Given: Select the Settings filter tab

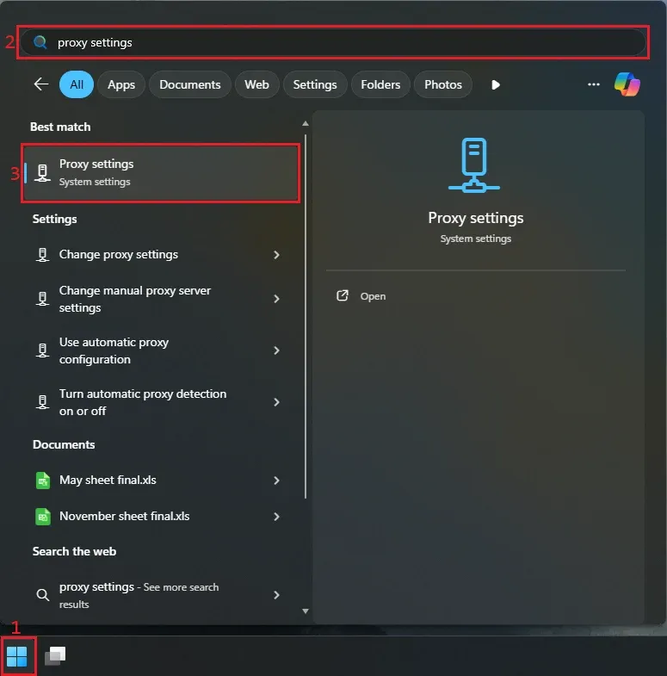Looking at the screenshot, I should click(314, 84).
